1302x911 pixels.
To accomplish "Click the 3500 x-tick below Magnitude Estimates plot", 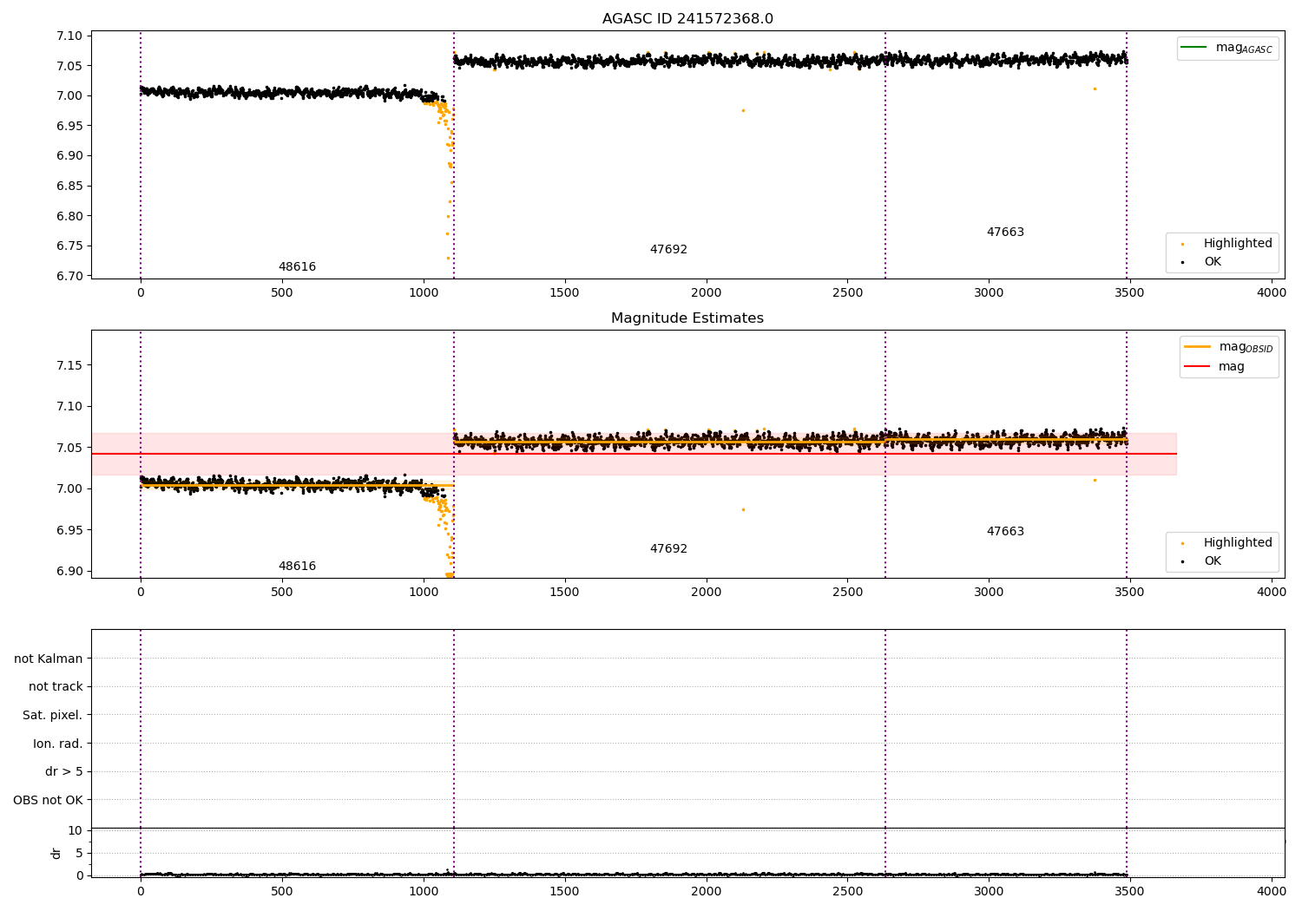I will tap(1130, 592).
